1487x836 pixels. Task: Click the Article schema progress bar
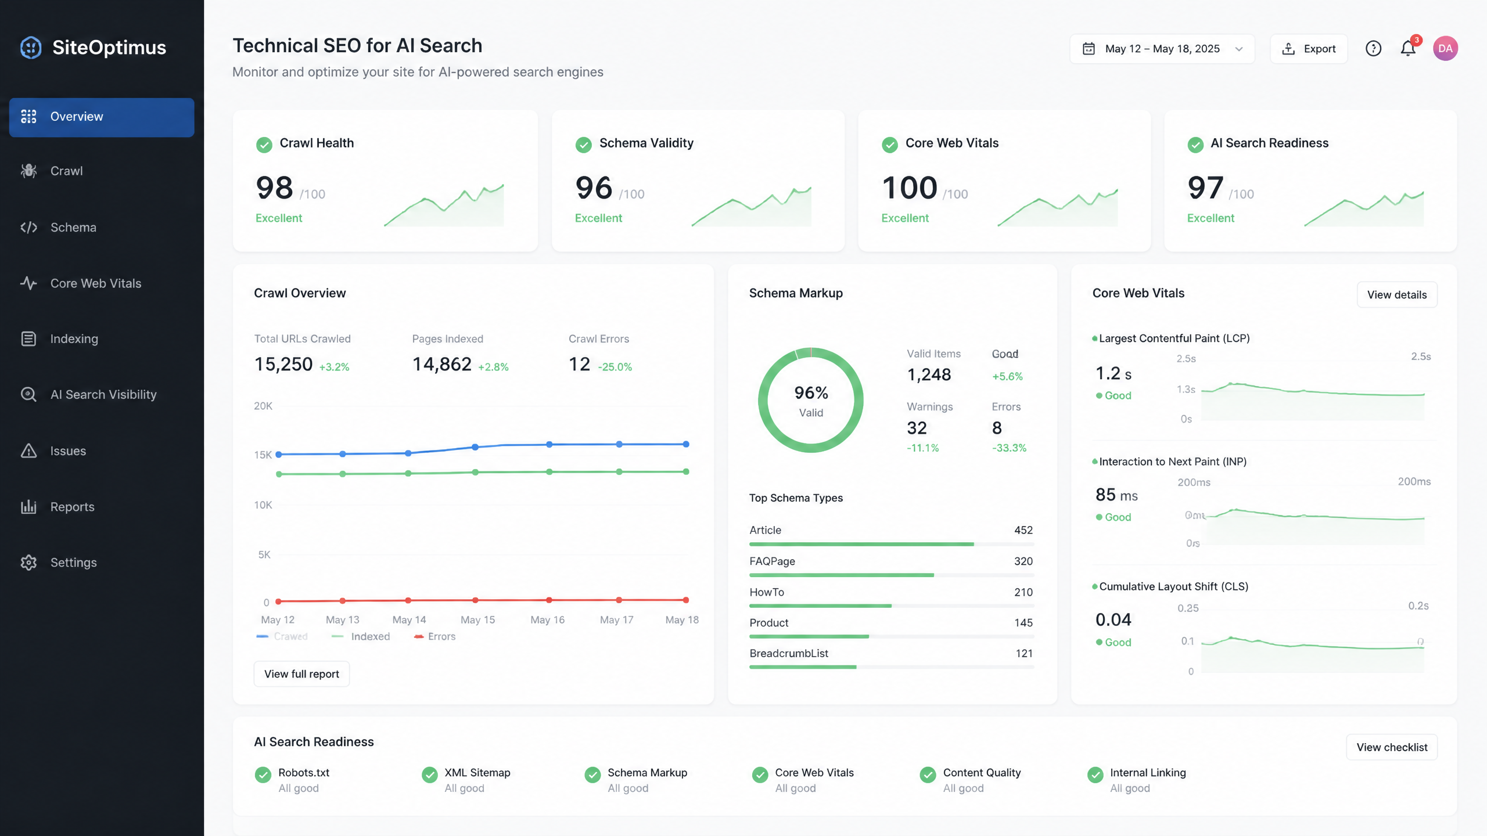click(x=892, y=544)
